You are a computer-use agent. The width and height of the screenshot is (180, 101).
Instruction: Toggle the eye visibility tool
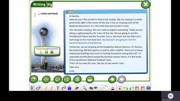[96, 88]
